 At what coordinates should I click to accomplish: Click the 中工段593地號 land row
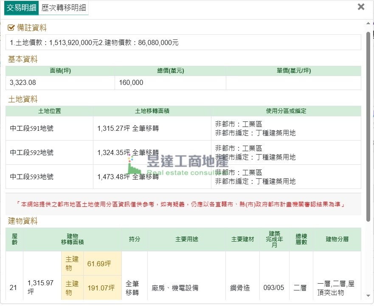pyautogui.click(x=32, y=177)
